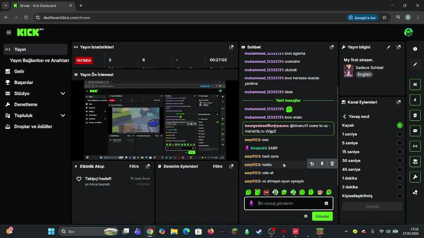Click the stream preview thumbnail

(155, 120)
